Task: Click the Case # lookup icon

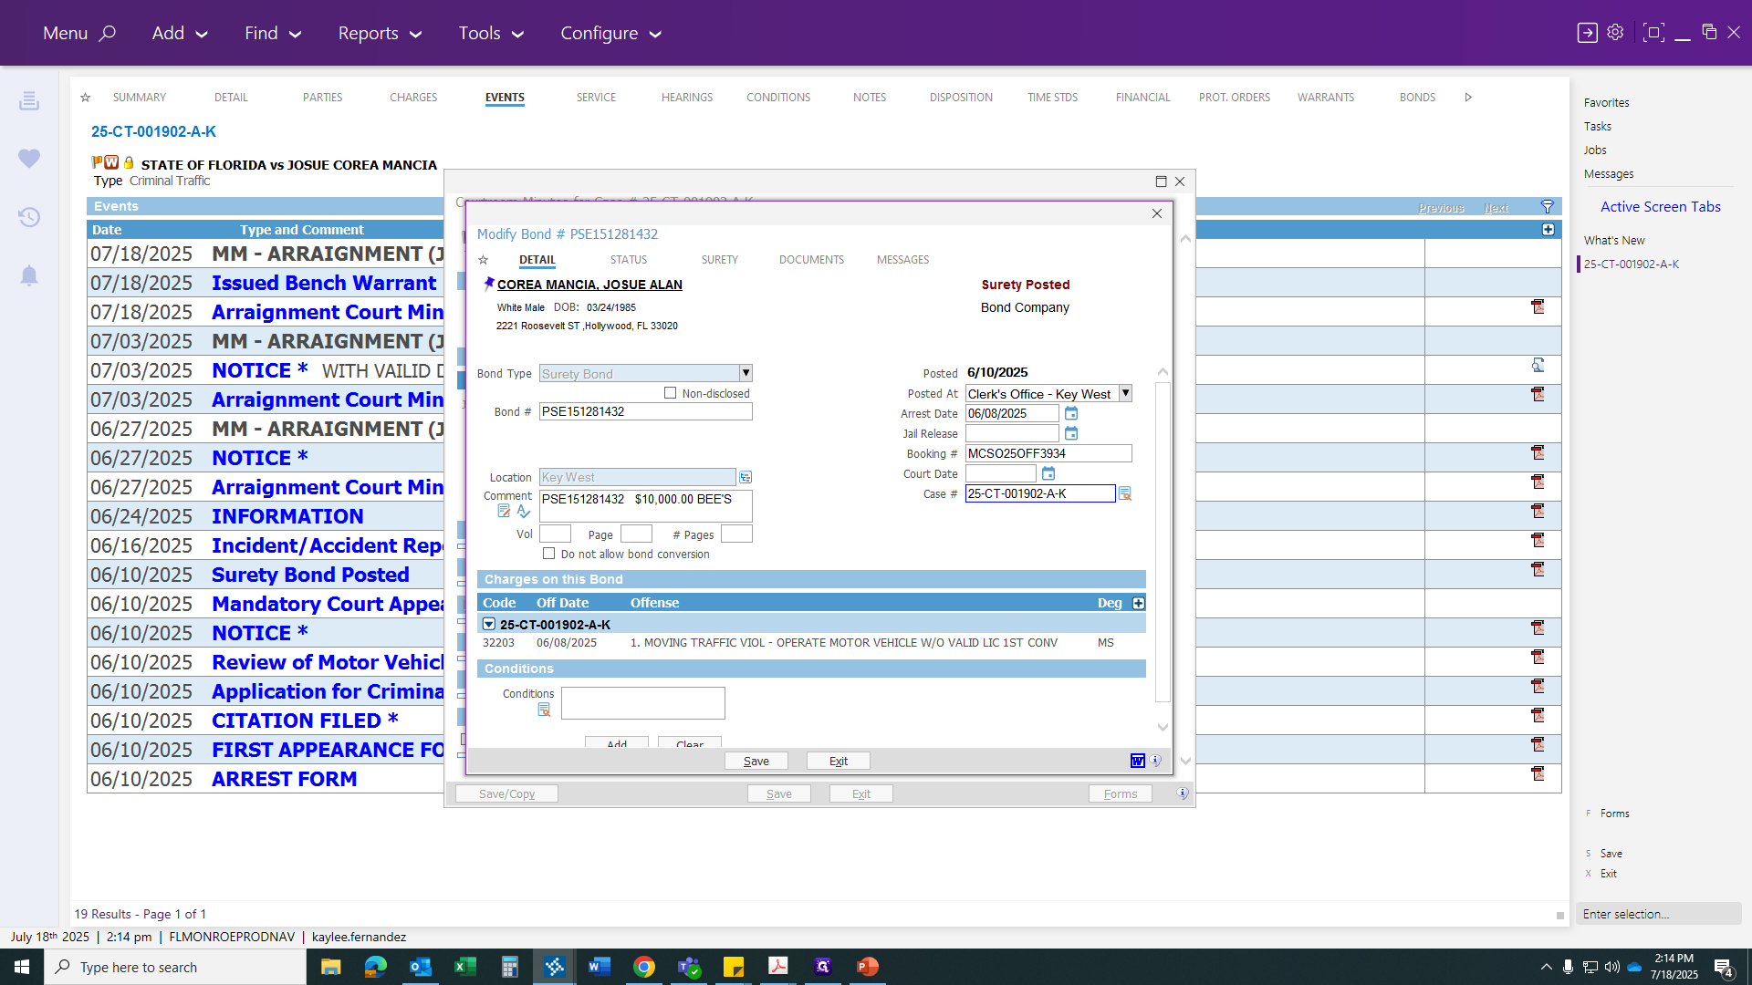Action: pyautogui.click(x=1125, y=494)
